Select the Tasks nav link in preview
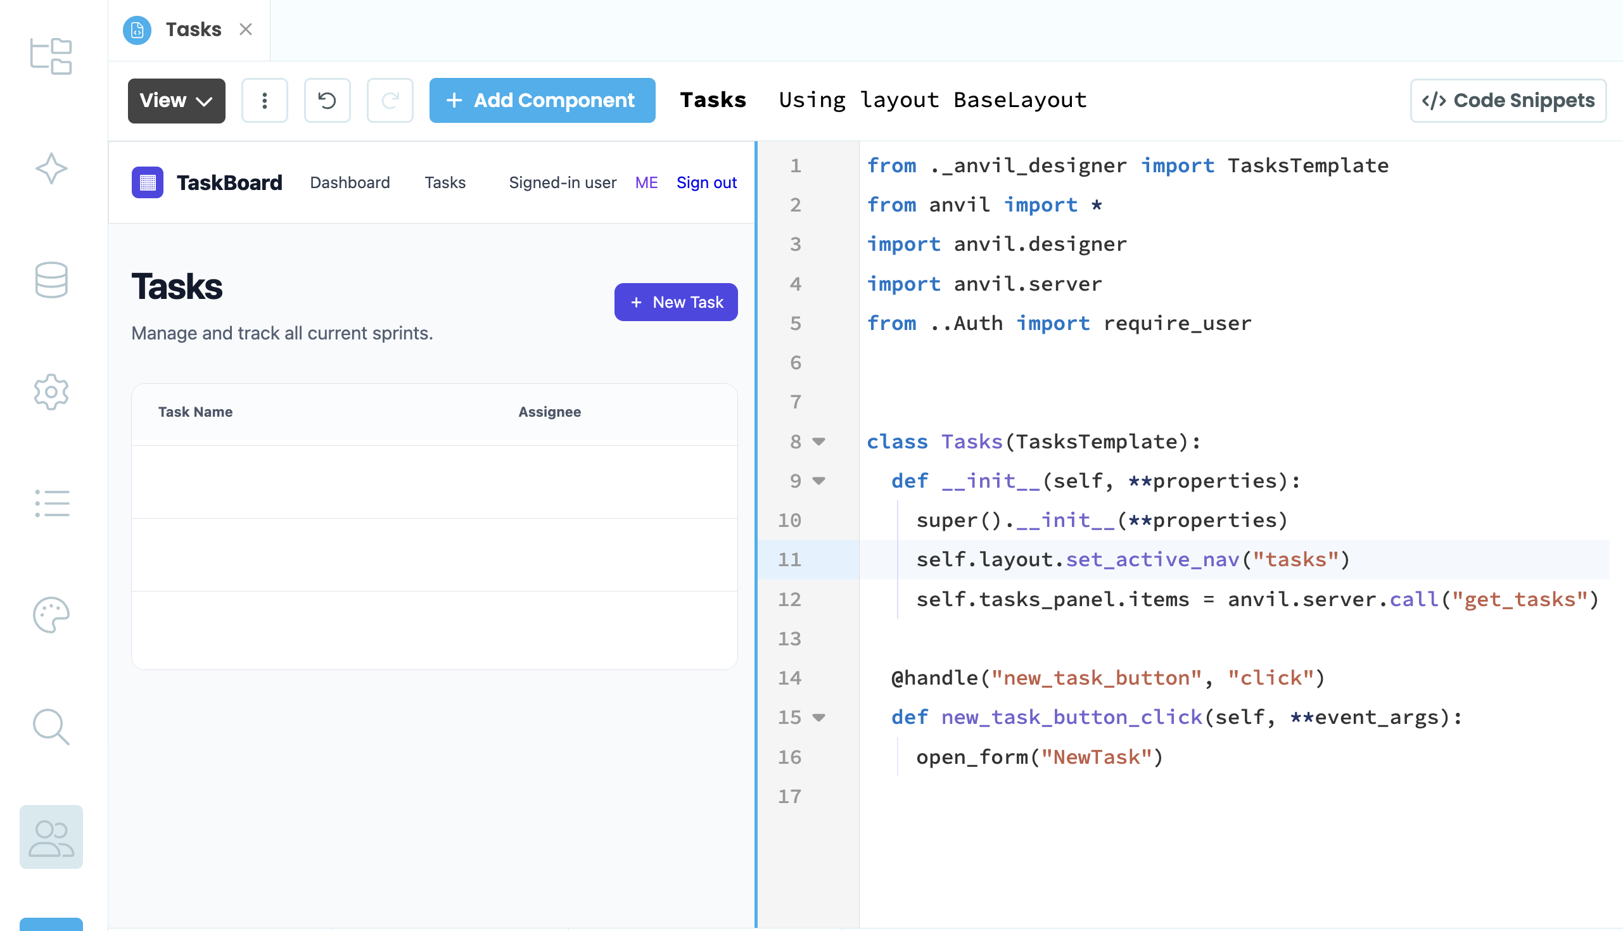This screenshot has height=931, width=1623. [x=445, y=183]
